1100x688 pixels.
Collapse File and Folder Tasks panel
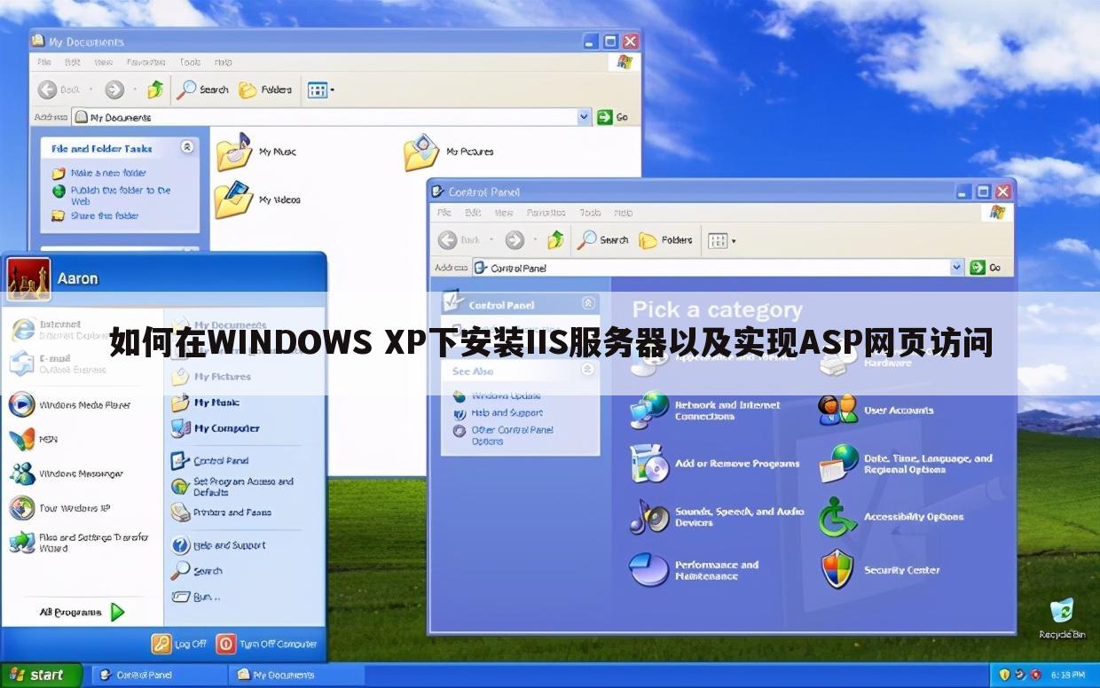pos(187,148)
